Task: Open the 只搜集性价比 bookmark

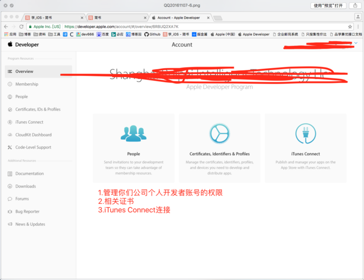Action: tap(314, 34)
